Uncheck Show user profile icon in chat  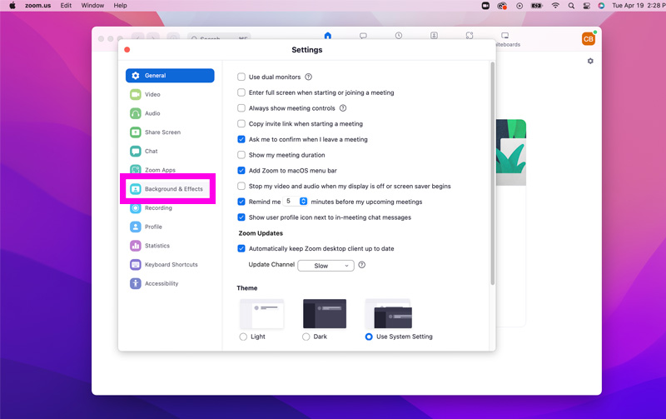point(241,217)
